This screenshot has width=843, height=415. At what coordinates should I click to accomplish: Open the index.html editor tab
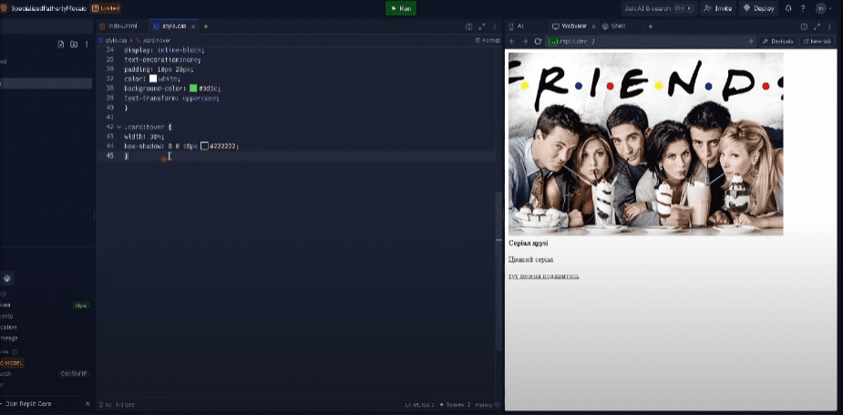tap(118, 26)
